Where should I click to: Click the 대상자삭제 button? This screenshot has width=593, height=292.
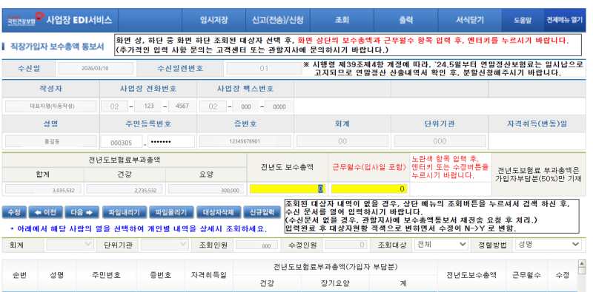218,212
